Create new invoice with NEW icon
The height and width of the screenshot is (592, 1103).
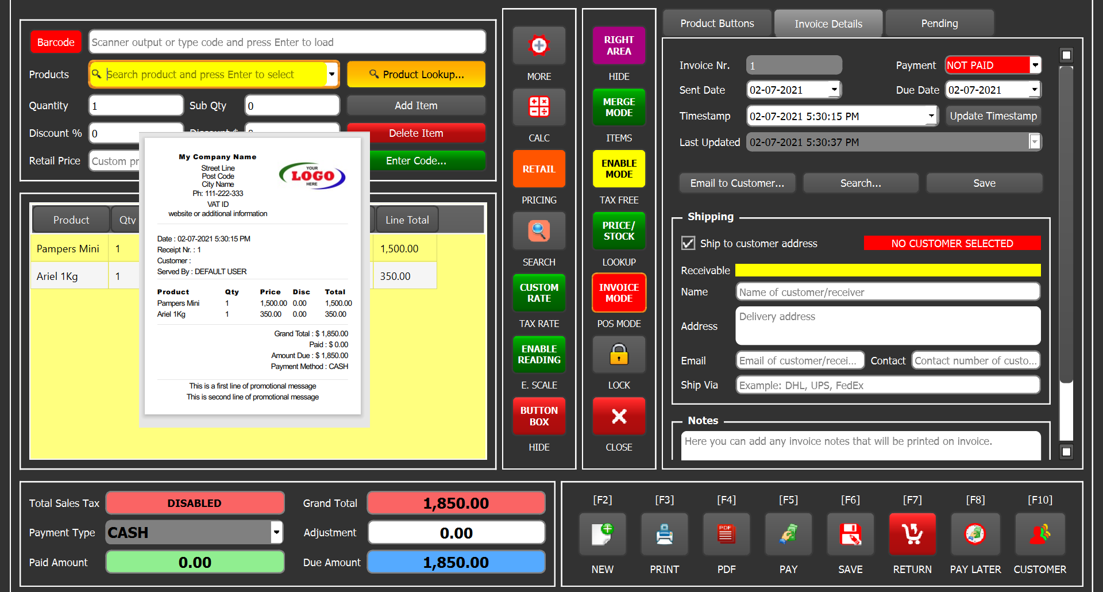tap(602, 534)
